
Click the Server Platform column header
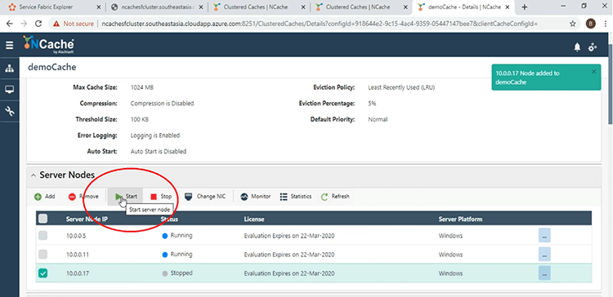[x=460, y=219]
